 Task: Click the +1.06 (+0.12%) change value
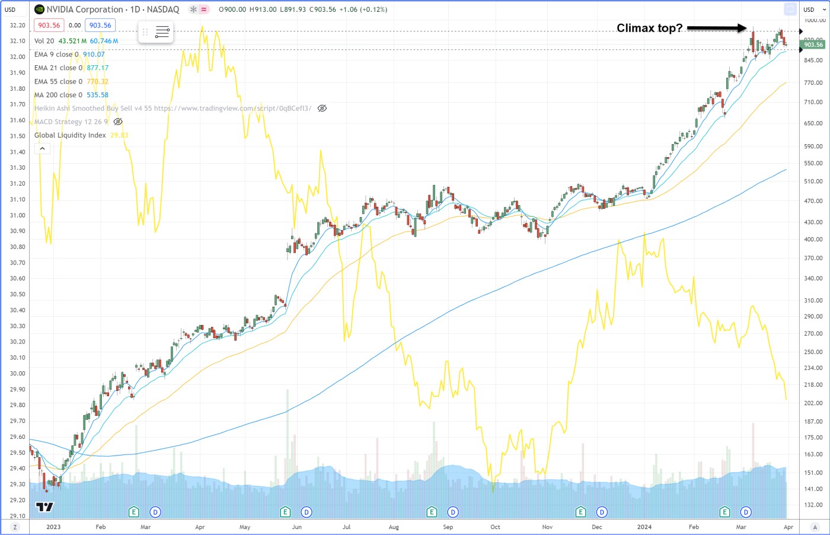363,9
